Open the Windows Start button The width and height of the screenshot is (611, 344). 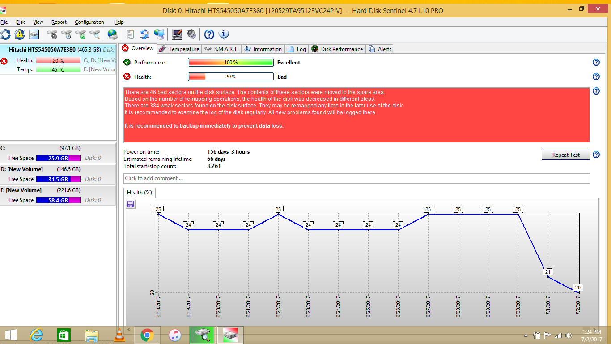pos(11,335)
